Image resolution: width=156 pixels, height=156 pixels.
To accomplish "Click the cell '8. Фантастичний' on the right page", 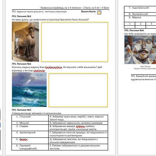I will [140, 14].
